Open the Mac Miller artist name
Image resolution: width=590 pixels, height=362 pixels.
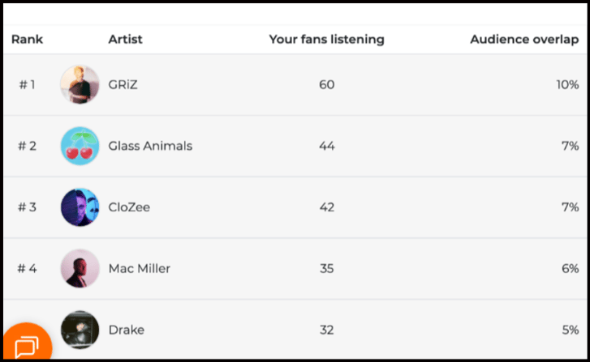(x=140, y=269)
